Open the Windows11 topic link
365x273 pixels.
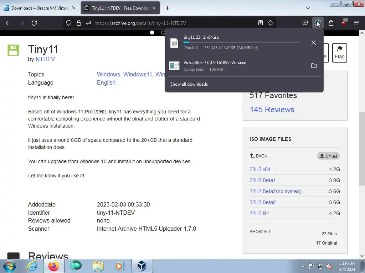click(x=138, y=75)
